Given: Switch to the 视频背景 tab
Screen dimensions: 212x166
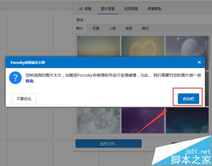Looking at the screenshot, I should tap(131, 8).
